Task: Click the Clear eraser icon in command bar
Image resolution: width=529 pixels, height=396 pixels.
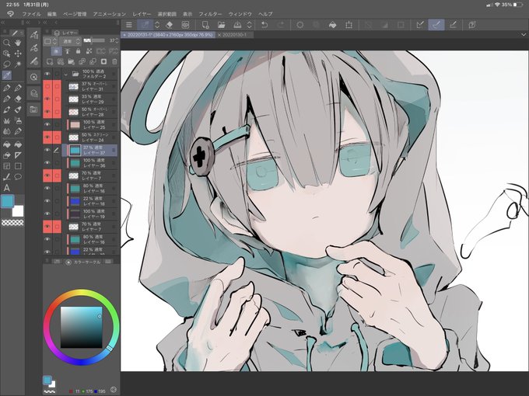Action: tap(170, 25)
